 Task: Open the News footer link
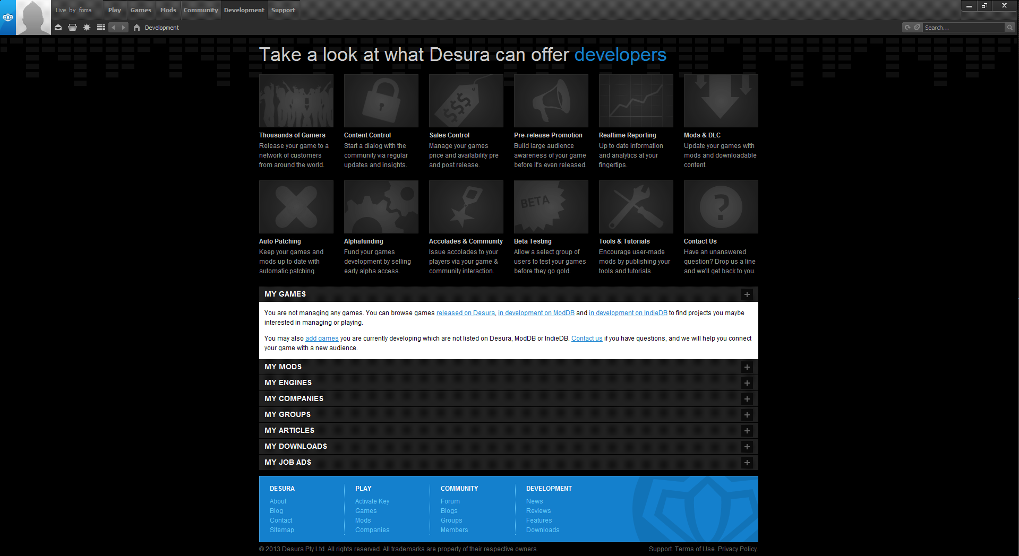click(535, 501)
